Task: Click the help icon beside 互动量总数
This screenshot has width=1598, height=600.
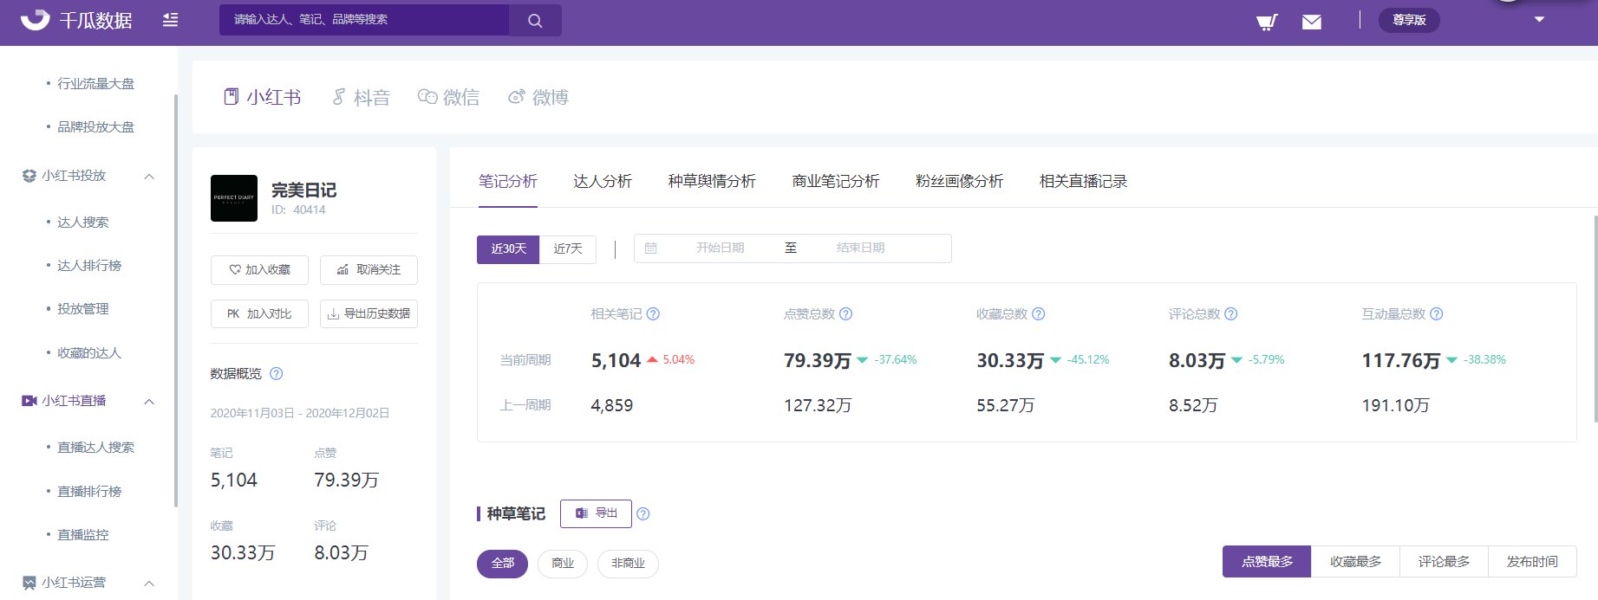Action: tap(1437, 314)
